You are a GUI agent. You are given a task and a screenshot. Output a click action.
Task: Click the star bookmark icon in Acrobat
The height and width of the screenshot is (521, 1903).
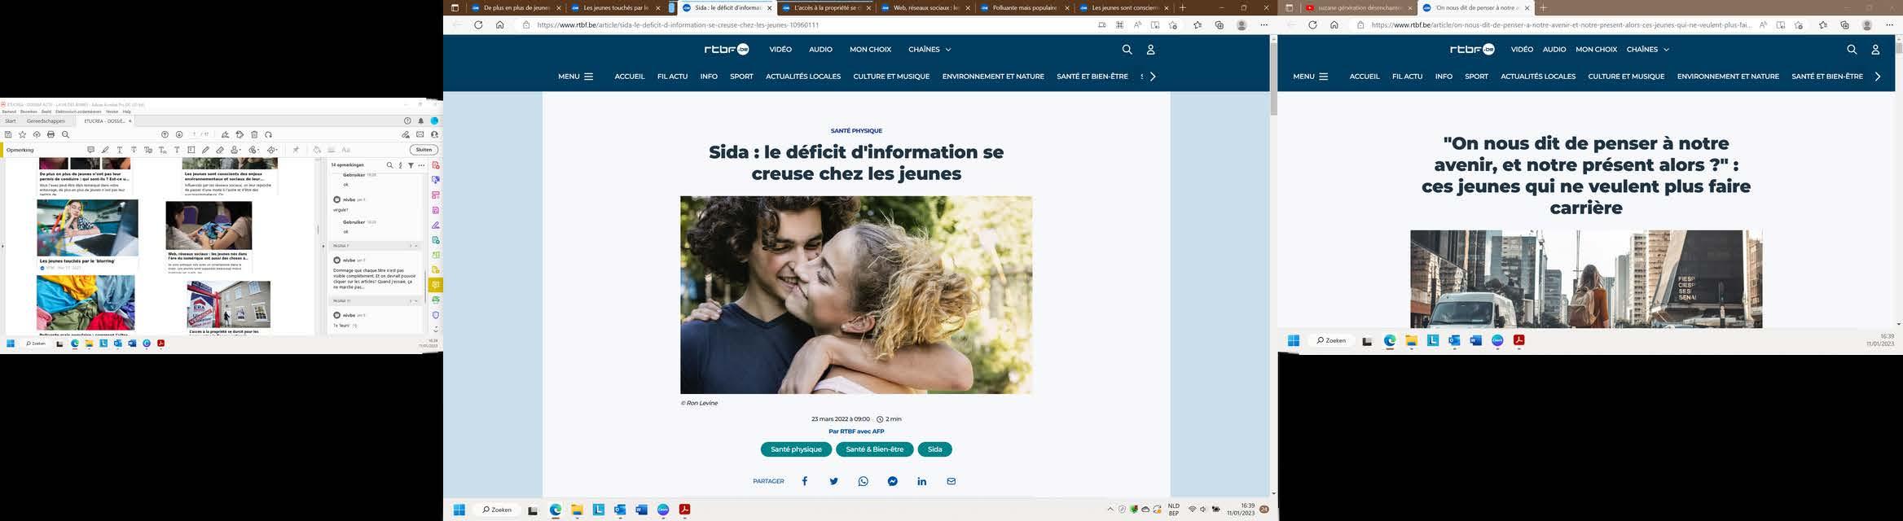22,134
